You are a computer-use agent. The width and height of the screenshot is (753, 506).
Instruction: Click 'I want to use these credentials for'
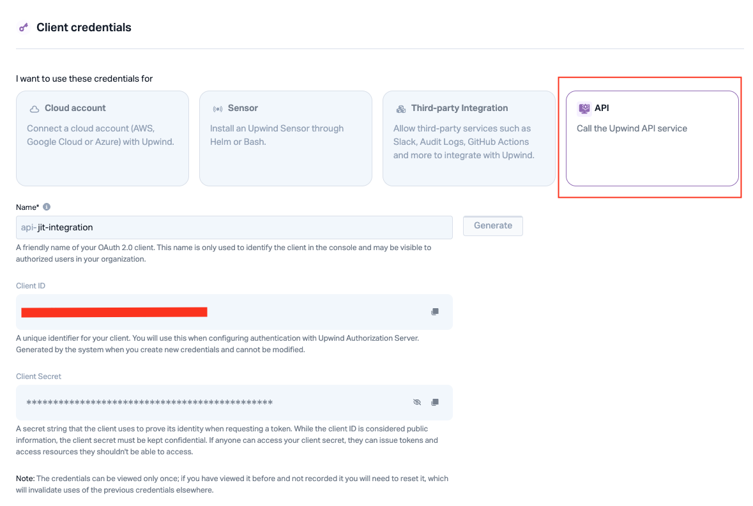click(x=84, y=78)
